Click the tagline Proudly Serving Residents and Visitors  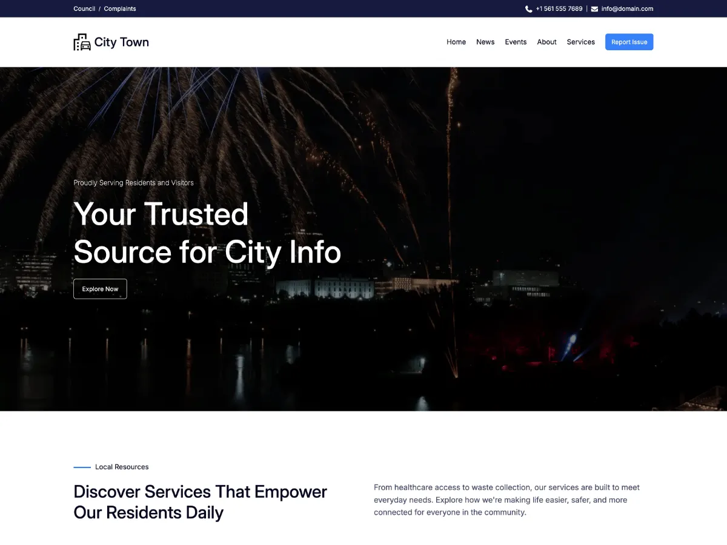point(133,182)
